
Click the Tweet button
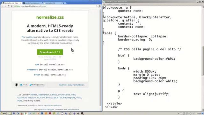tap(24, 85)
